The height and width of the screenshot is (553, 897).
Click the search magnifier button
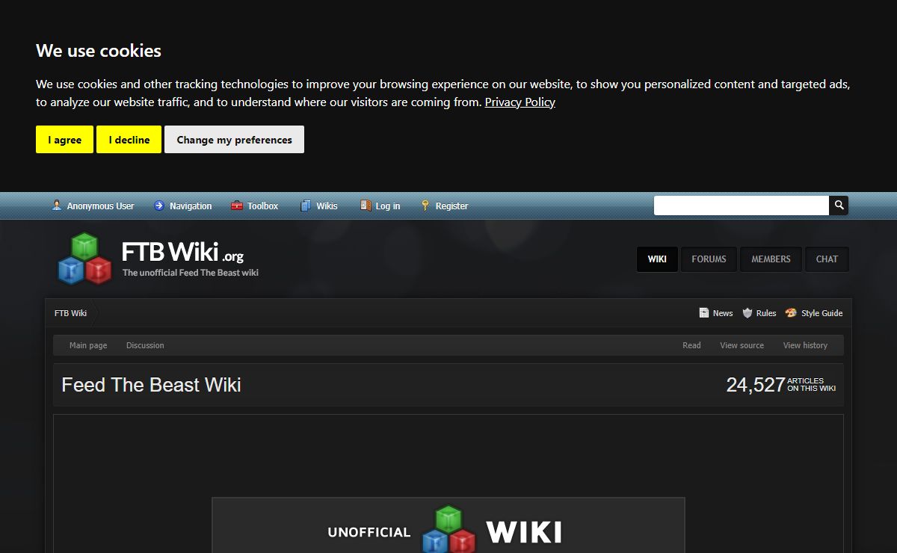[839, 205]
